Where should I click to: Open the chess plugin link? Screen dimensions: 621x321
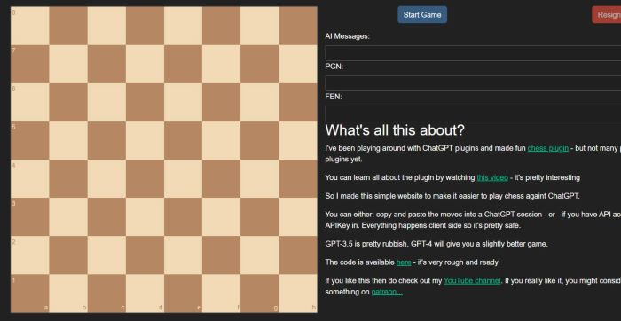547,148
